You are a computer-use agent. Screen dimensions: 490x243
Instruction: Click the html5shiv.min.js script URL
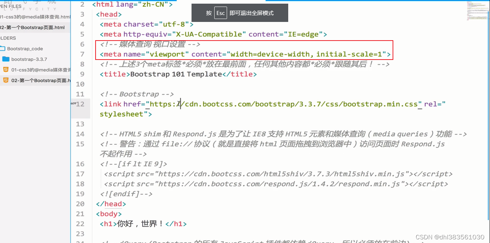(282, 174)
